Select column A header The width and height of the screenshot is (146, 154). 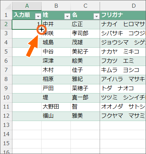27,6
